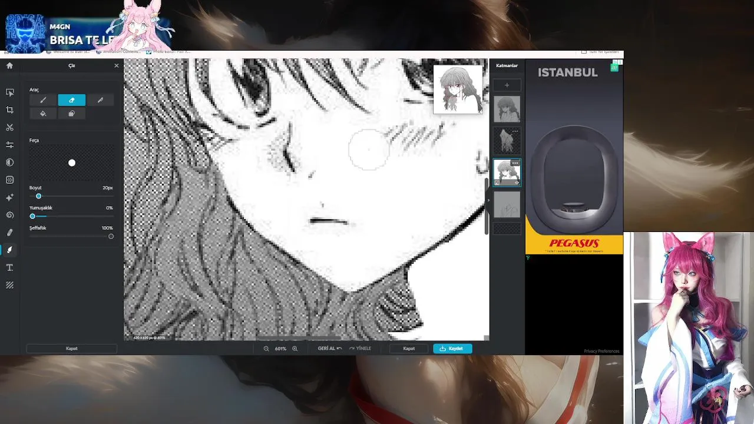
Task: Undo with GERİ AL
Action: [329, 349]
